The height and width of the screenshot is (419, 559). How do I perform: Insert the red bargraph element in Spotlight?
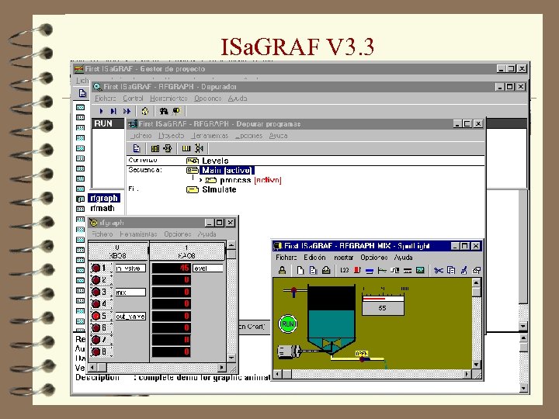tap(357, 271)
